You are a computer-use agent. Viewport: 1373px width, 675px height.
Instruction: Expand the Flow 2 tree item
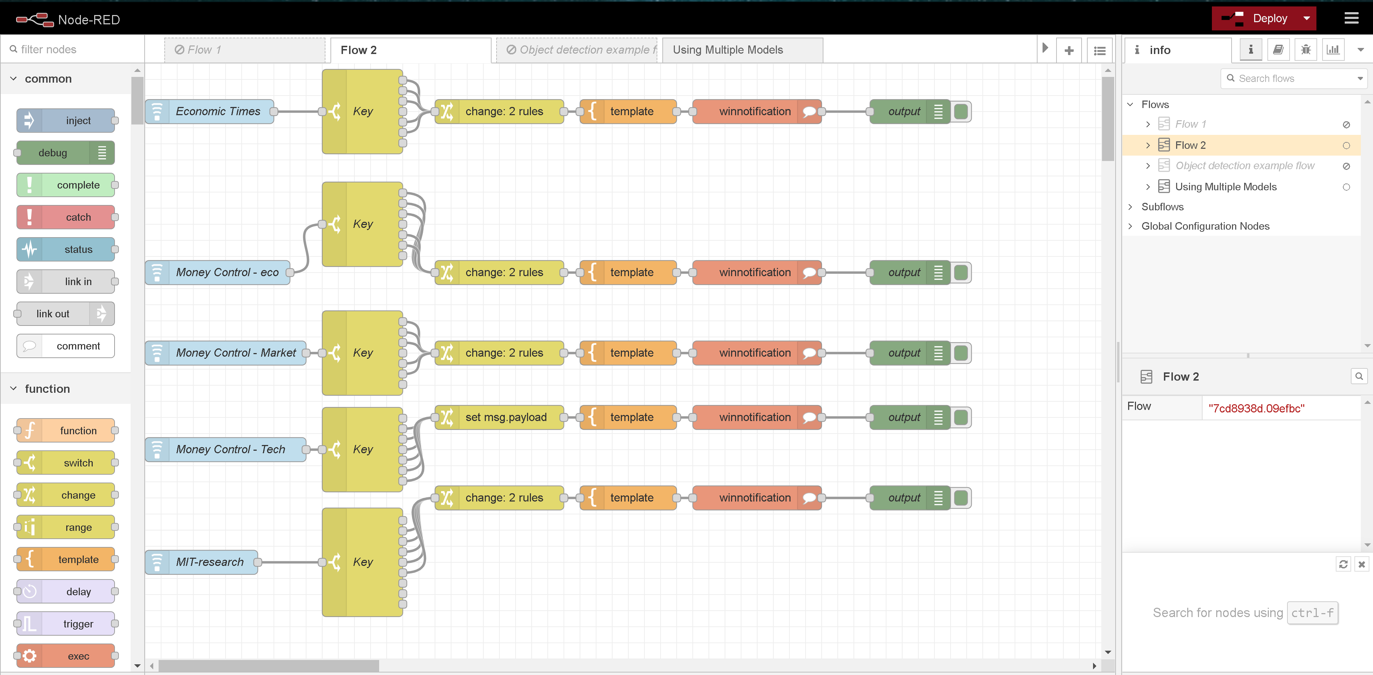[x=1147, y=145]
